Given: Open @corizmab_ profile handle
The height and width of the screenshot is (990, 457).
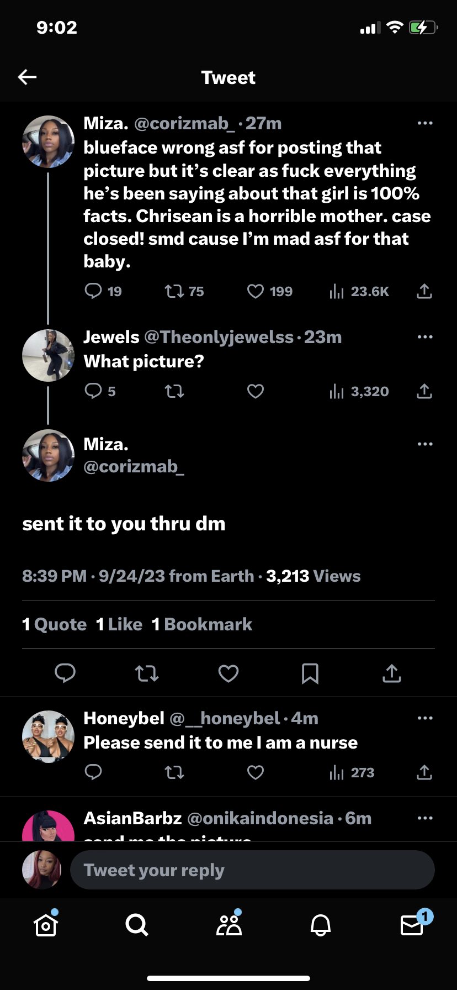Looking at the screenshot, I should [x=134, y=467].
